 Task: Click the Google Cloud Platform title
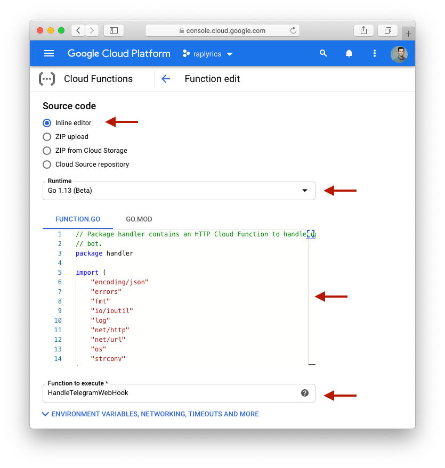119,53
